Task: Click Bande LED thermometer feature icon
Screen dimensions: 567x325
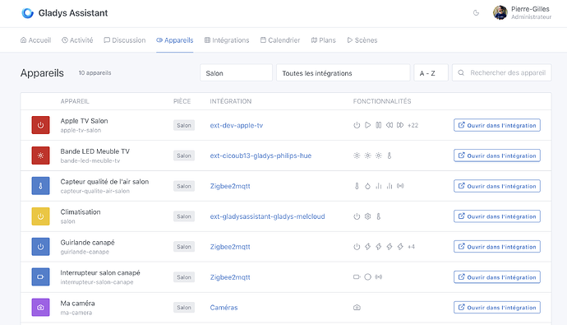Action: 390,156
